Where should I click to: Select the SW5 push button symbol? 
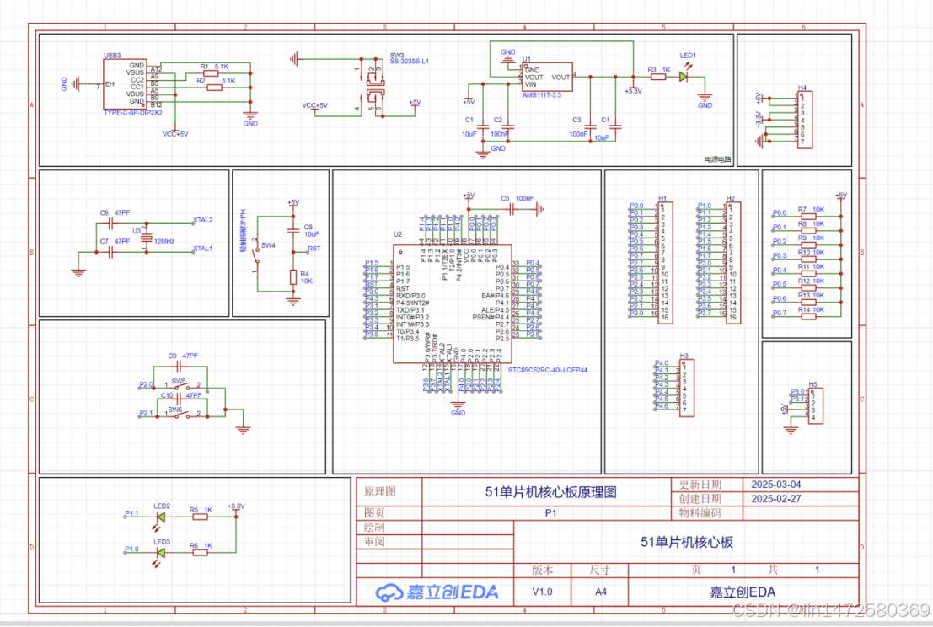182,386
